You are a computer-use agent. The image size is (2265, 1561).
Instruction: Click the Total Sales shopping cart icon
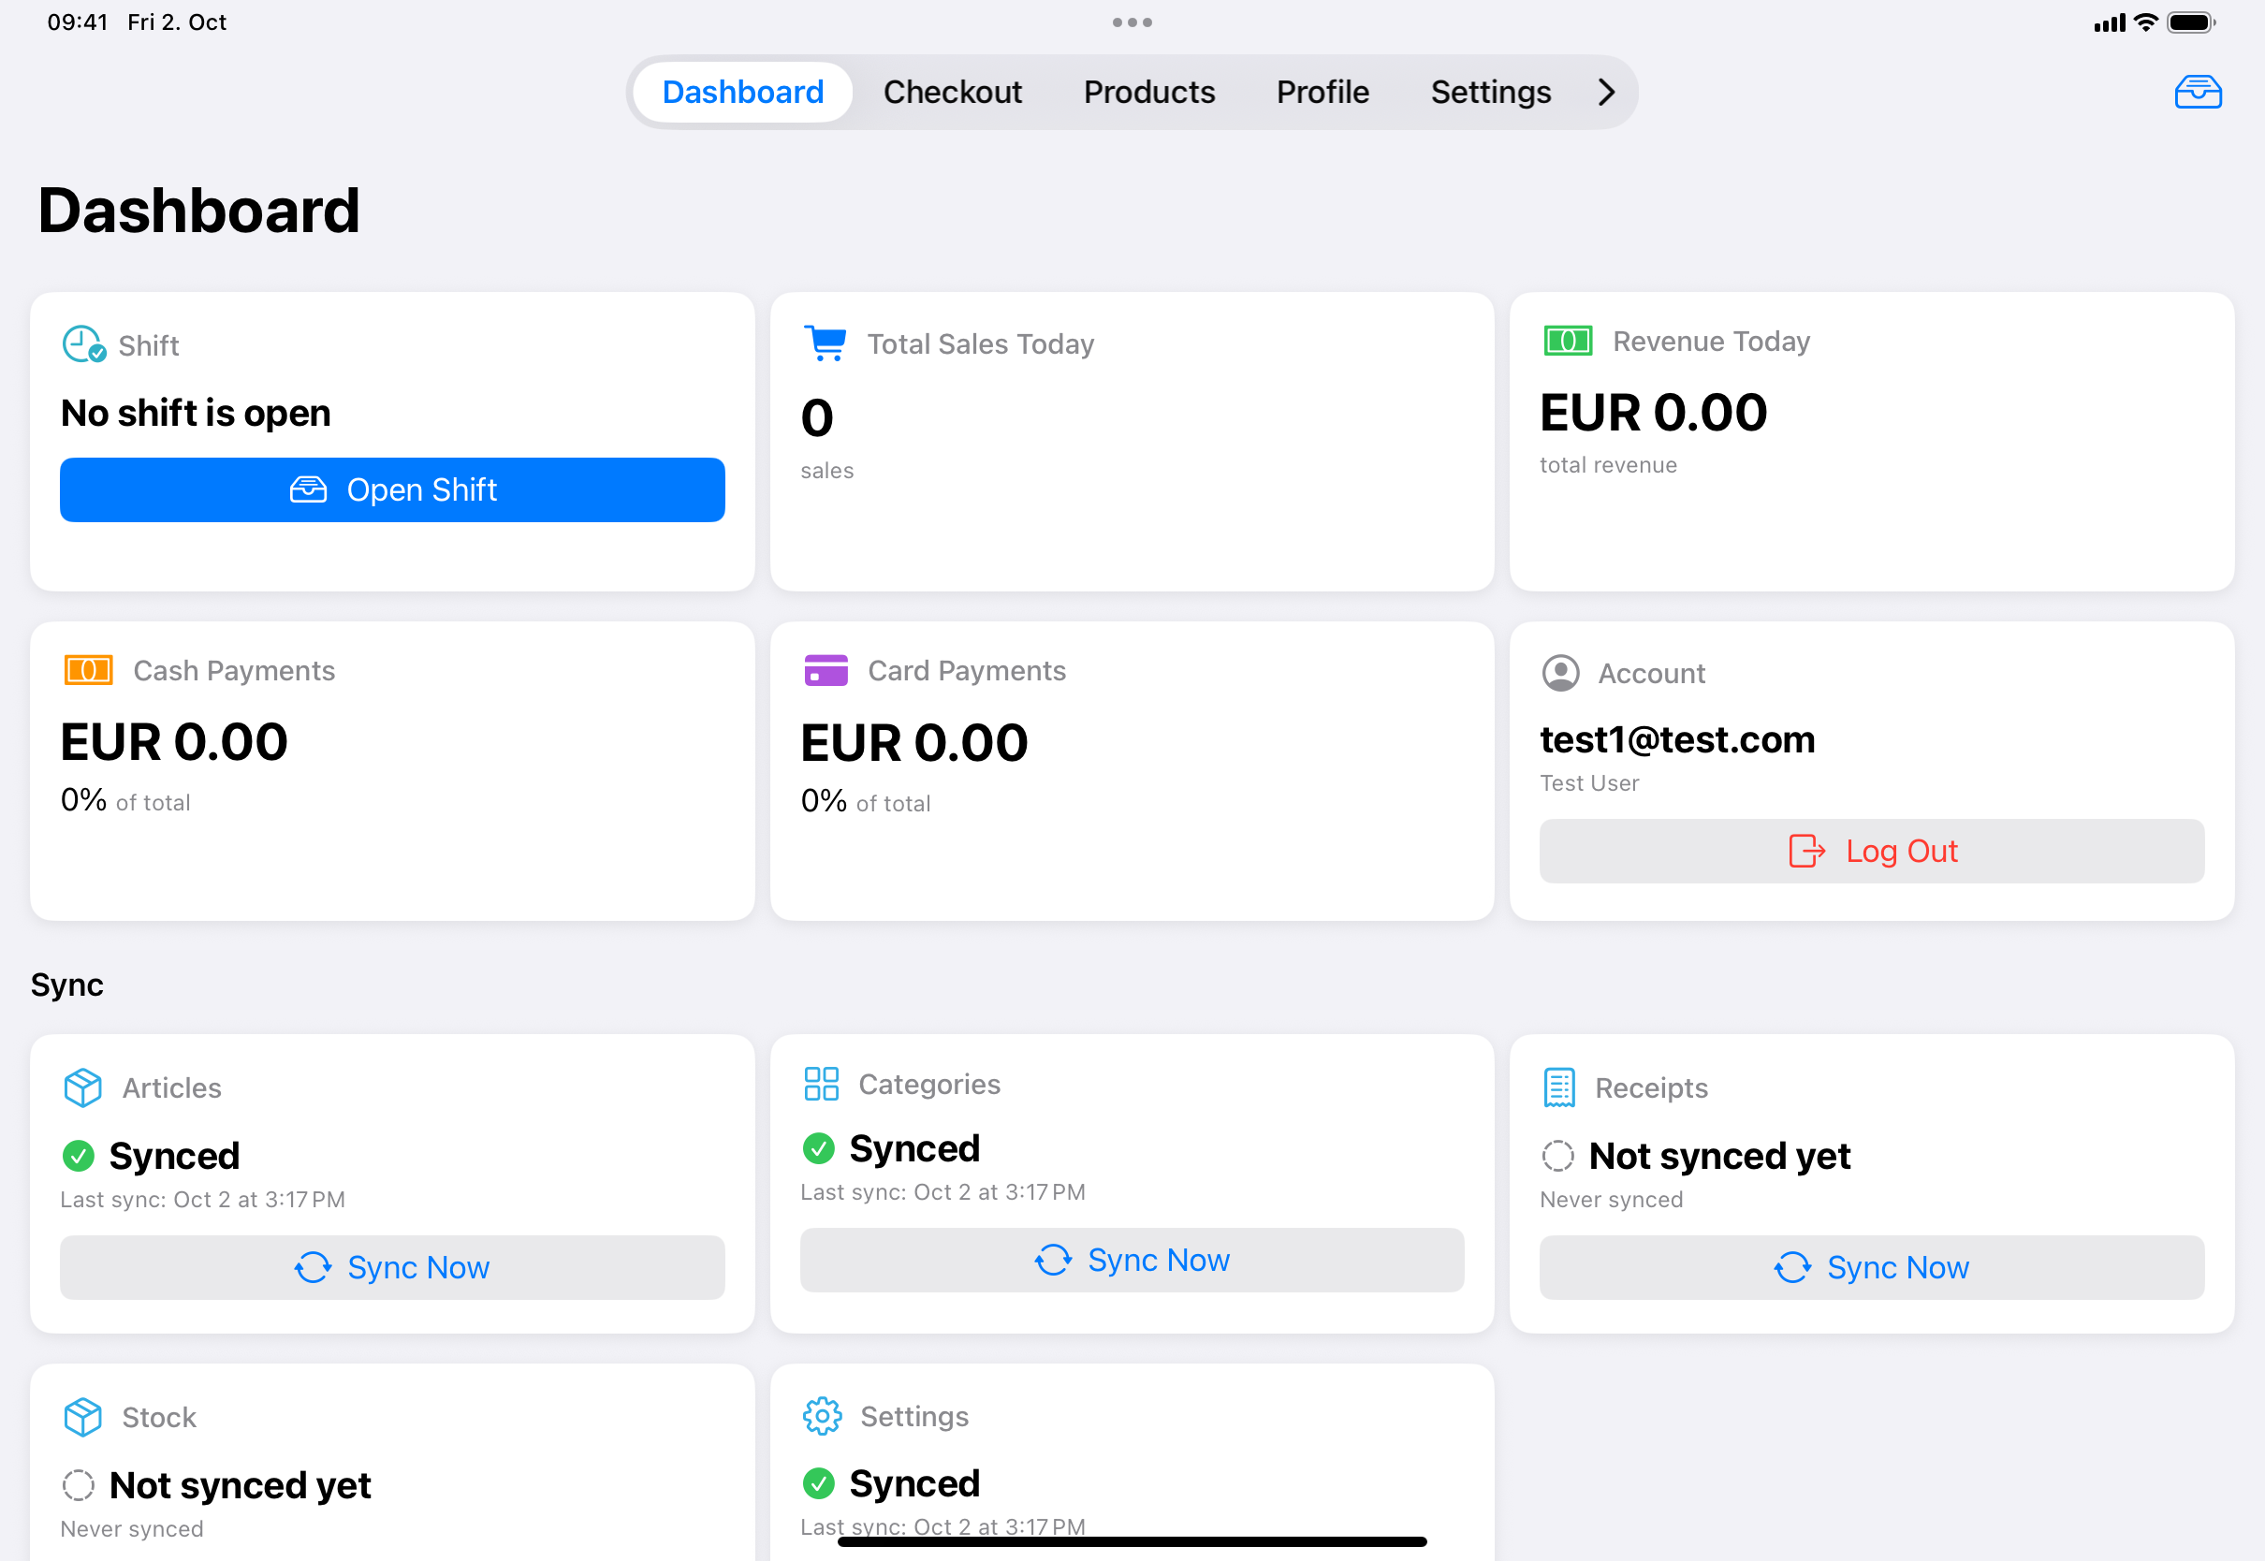point(825,343)
